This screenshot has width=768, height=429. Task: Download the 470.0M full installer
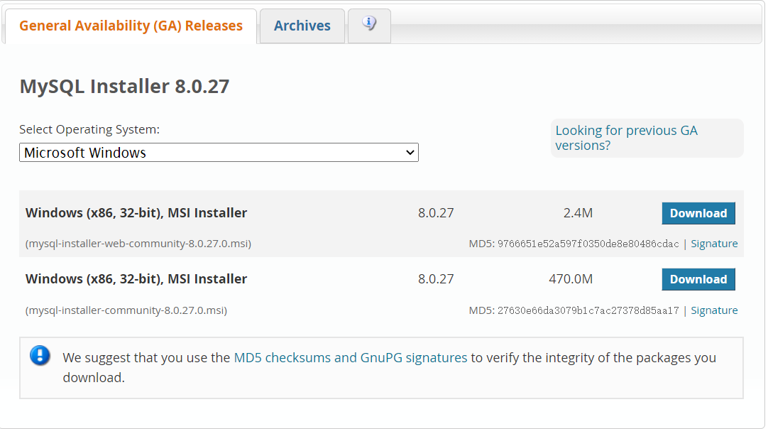[x=698, y=279]
